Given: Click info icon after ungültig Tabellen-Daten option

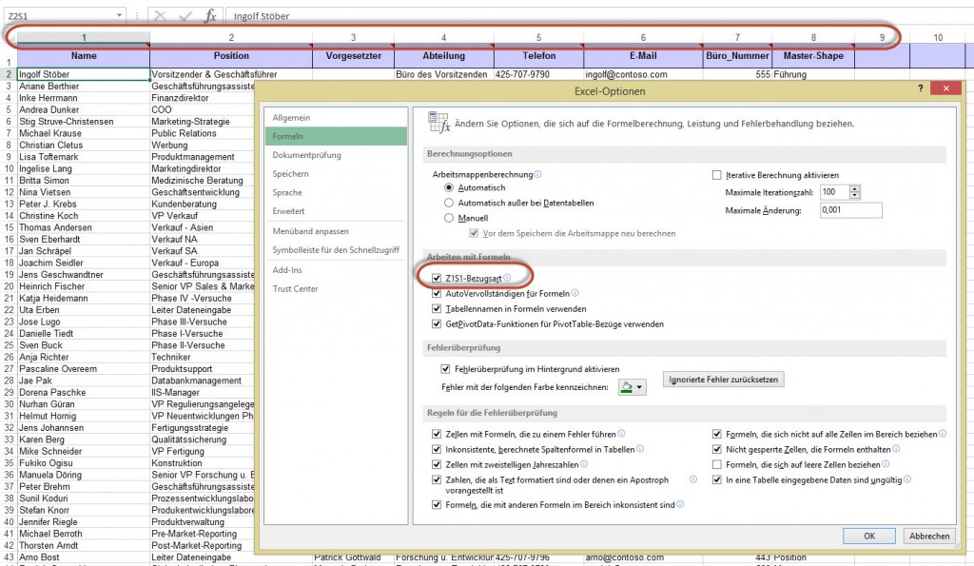Looking at the screenshot, I should click(907, 479).
